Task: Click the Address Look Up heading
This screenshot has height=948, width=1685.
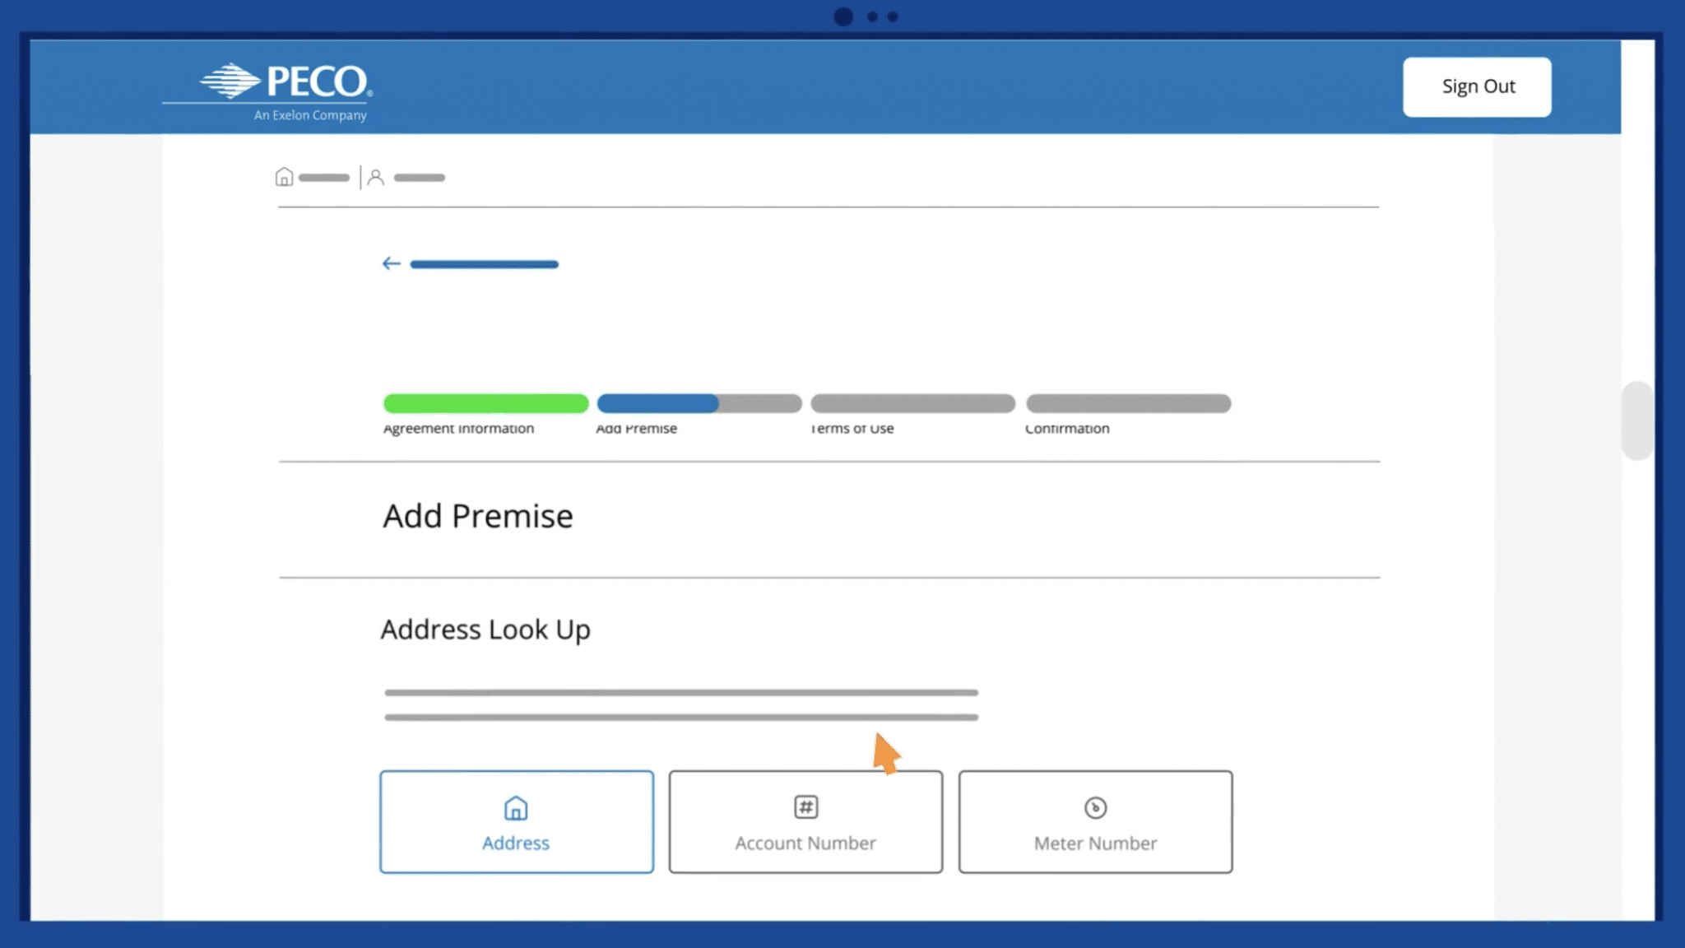Action: (485, 630)
